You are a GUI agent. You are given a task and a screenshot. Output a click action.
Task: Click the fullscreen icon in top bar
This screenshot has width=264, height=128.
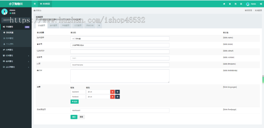coord(241,4)
